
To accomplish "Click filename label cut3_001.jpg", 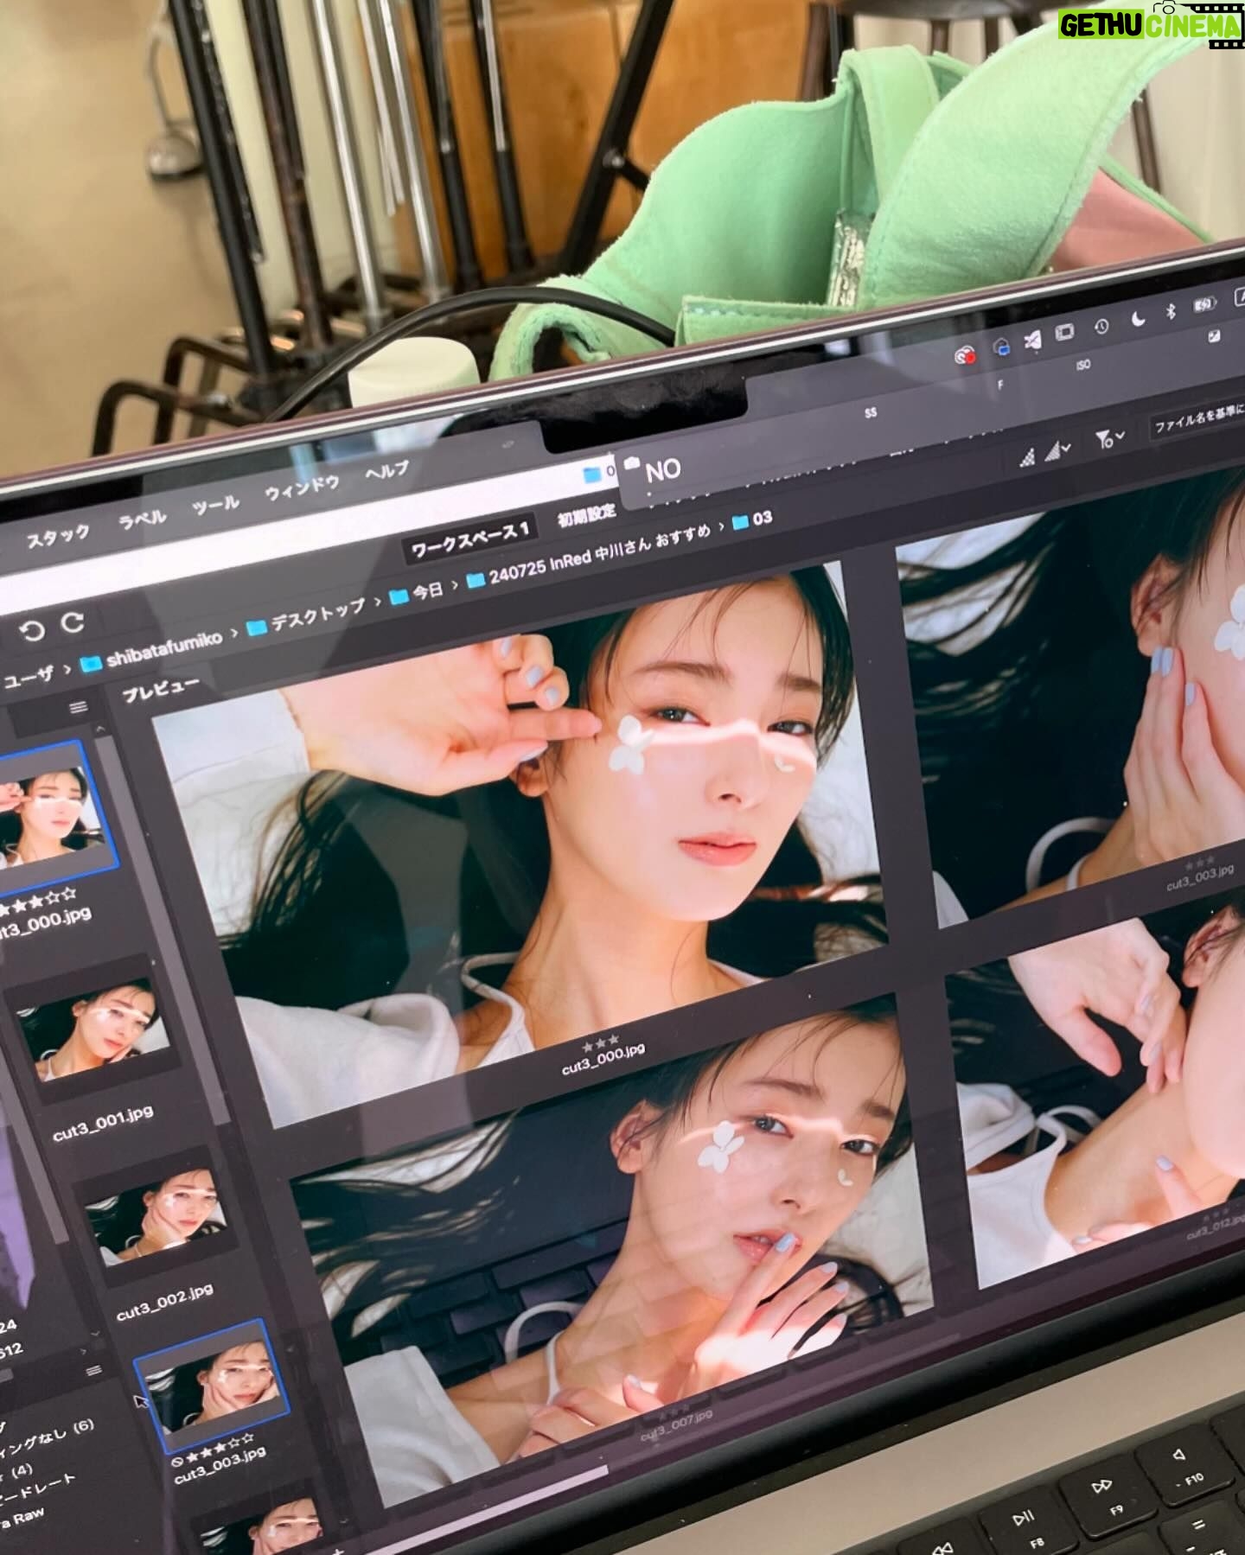I will [x=103, y=1122].
